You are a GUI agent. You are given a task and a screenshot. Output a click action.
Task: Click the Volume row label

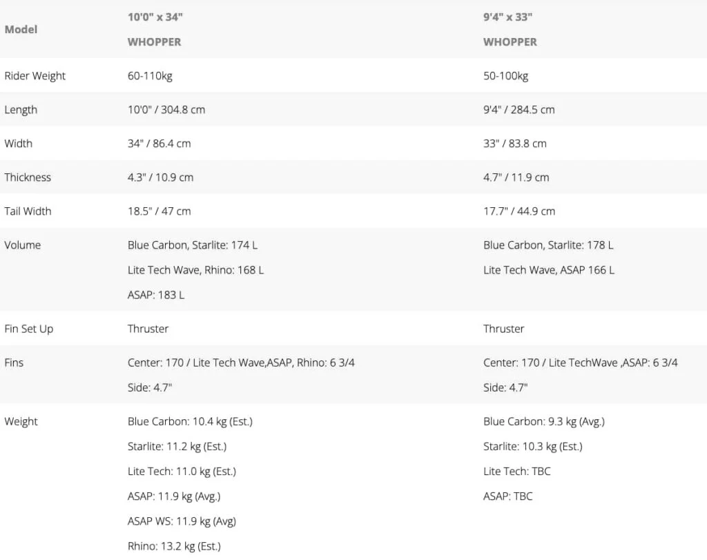[23, 245]
